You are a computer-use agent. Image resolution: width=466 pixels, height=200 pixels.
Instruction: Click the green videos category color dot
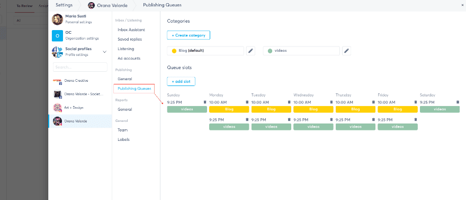270,51
